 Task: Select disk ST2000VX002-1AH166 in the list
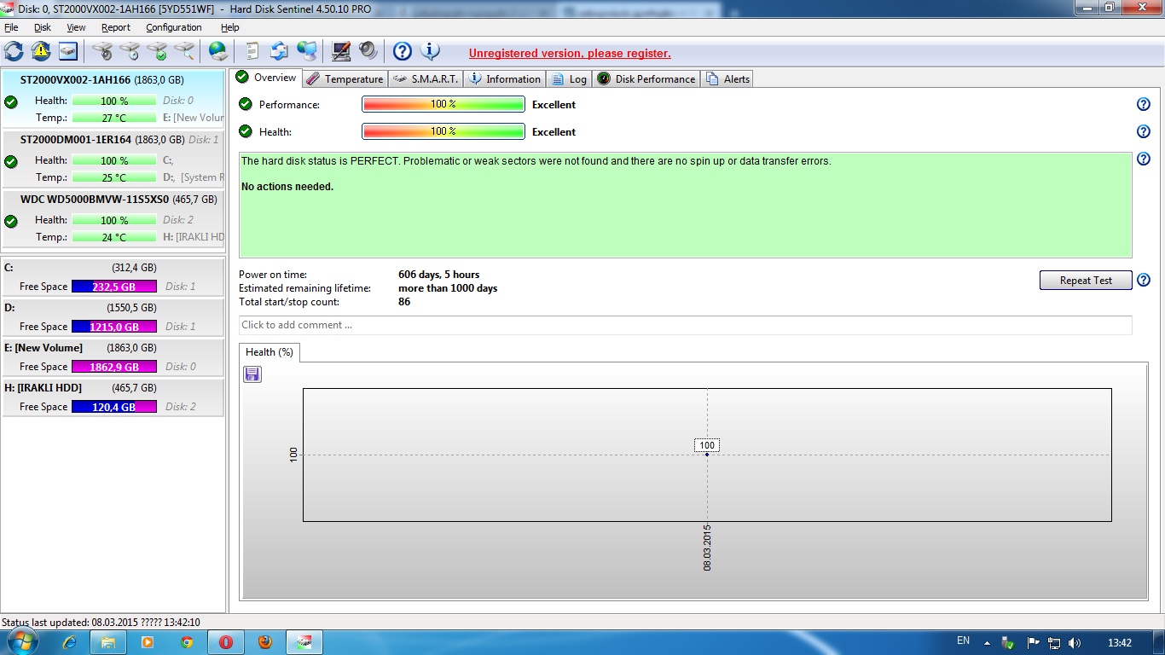coord(113,99)
